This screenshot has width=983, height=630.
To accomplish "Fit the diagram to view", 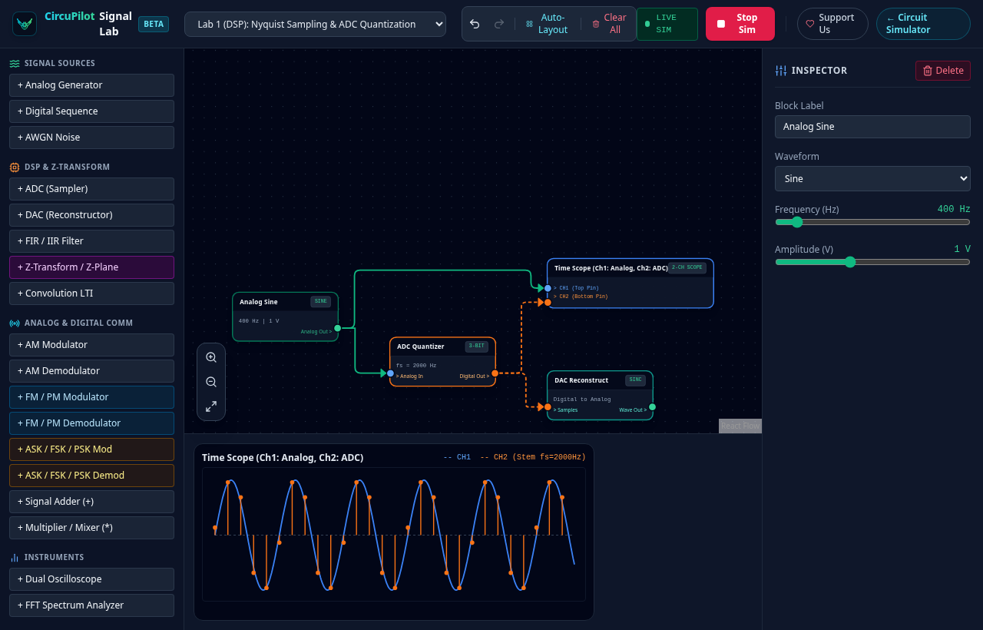I will 211,406.
